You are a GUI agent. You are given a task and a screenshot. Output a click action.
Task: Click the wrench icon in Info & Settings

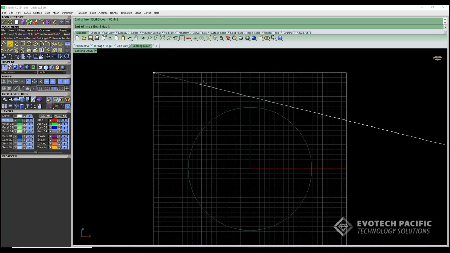coord(10,99)
